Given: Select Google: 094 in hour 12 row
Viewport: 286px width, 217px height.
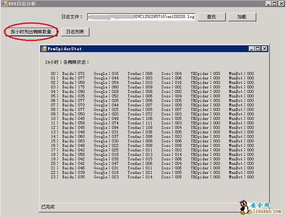Looking at the screenshot, I should (x=106, y=127).
